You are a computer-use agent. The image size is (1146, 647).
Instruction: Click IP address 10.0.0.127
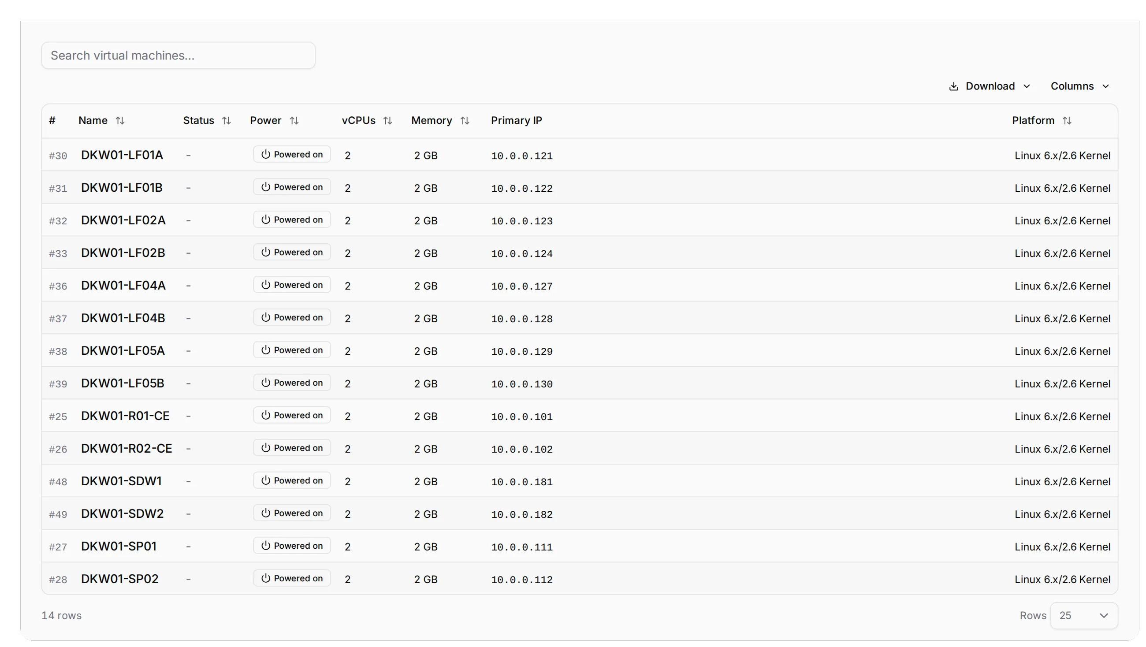(522, 286)
